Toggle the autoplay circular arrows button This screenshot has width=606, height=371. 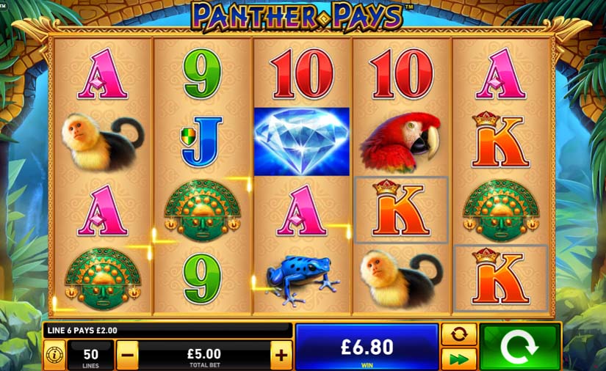tap(459, 334)
